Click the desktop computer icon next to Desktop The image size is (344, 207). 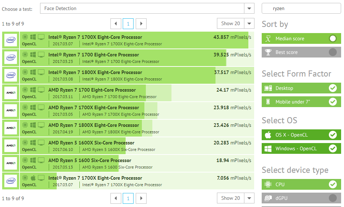click(x=268, y=88)
